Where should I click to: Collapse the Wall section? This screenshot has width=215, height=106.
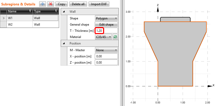64,12
